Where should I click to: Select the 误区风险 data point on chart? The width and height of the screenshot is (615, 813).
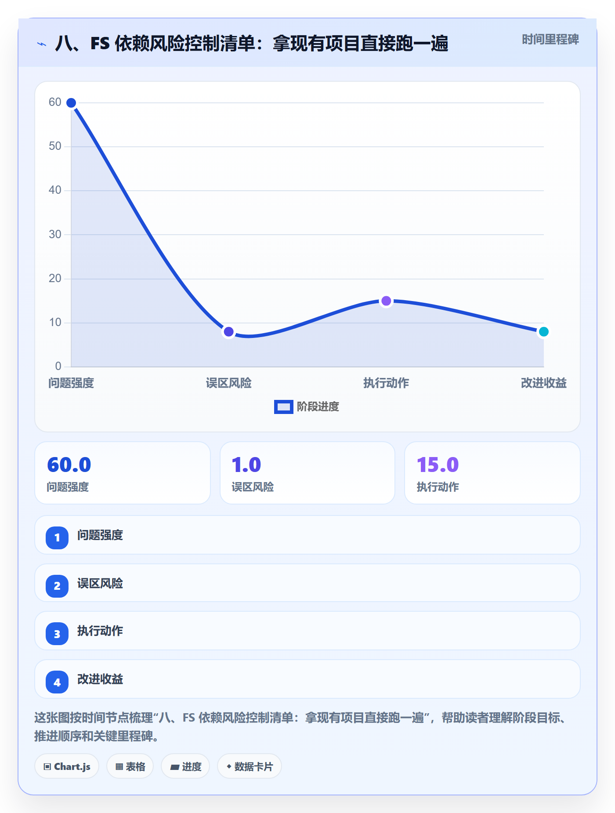click(x=228, y=332)
